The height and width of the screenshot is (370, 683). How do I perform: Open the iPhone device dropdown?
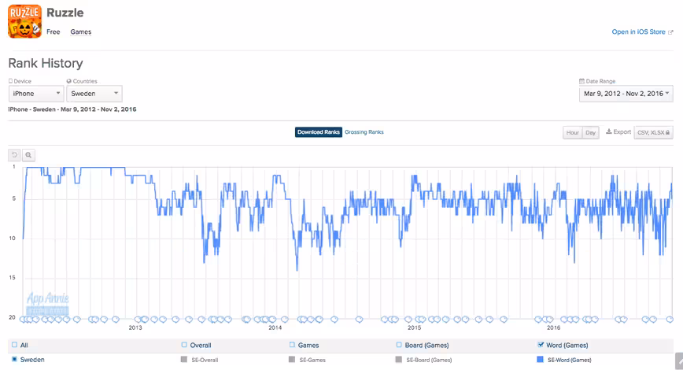click(36, 94)
